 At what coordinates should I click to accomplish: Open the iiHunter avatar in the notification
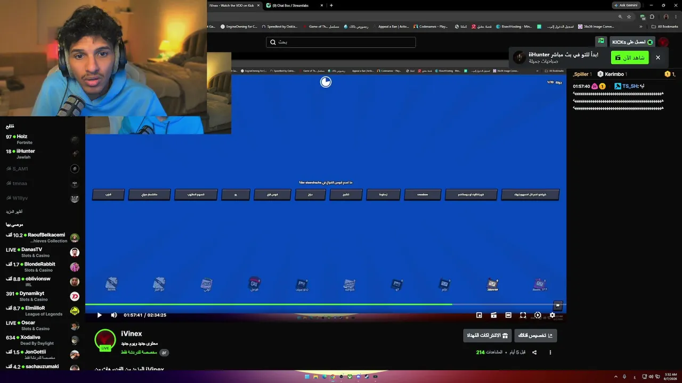tap(519, 57)
